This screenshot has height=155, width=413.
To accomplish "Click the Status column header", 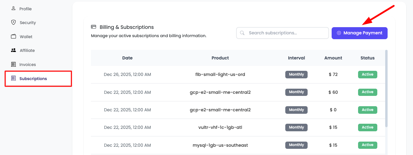I will [x=368, y=58].
